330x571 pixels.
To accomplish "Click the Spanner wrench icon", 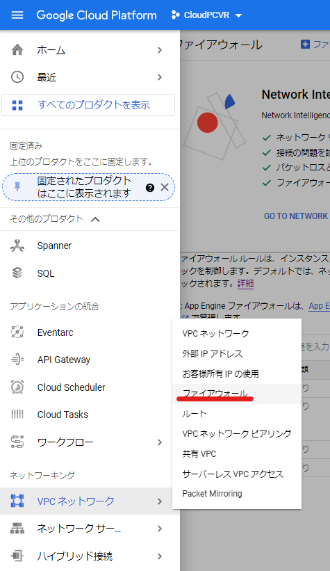I will click(x=17, y=246).
